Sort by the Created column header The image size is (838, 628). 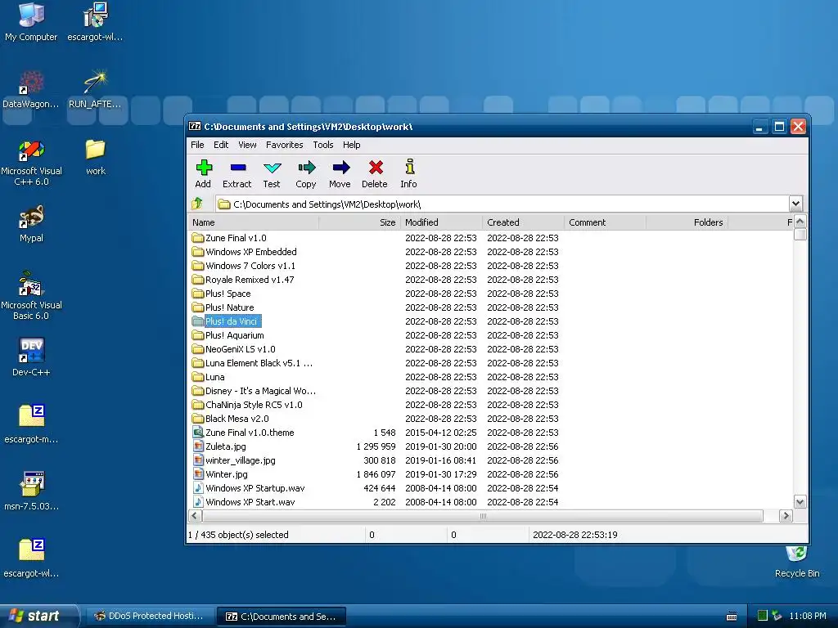[523, 222]
